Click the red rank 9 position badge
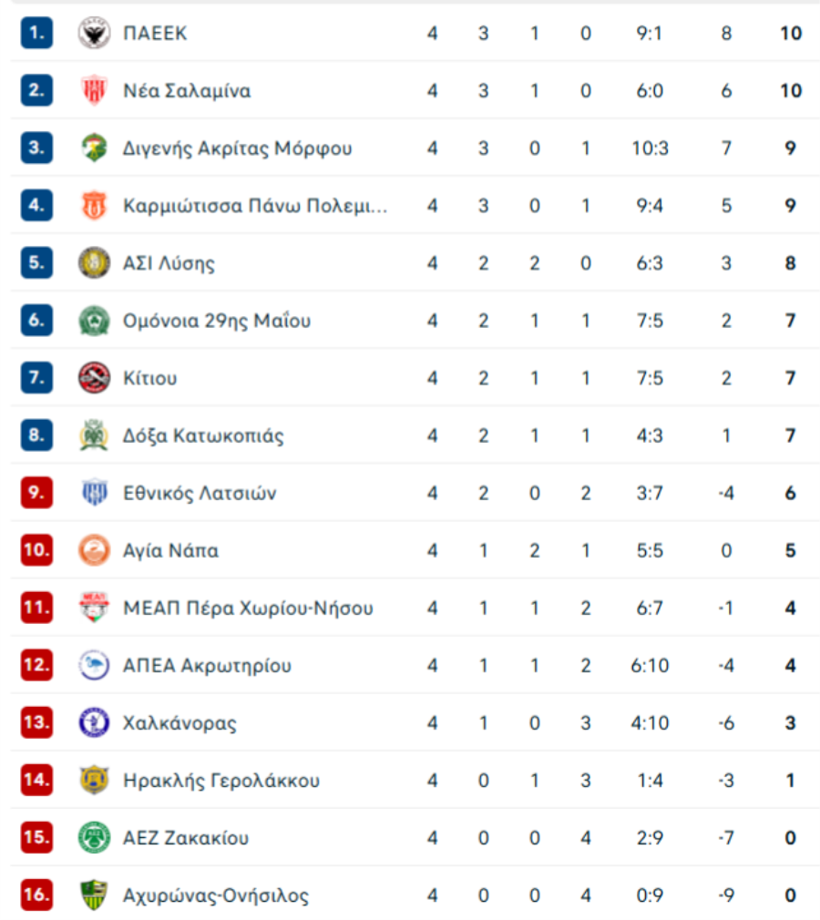 pyautogui.click(x=36, y=493)
